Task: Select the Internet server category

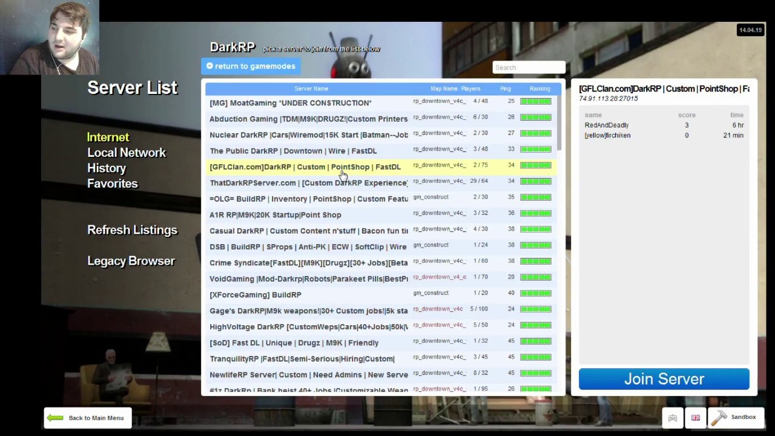Action: pos(108,137)
